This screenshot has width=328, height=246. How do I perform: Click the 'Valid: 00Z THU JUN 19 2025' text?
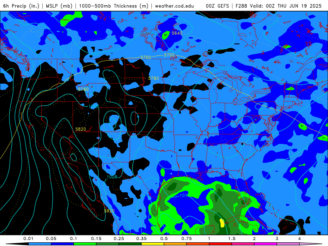pos(285,6)
